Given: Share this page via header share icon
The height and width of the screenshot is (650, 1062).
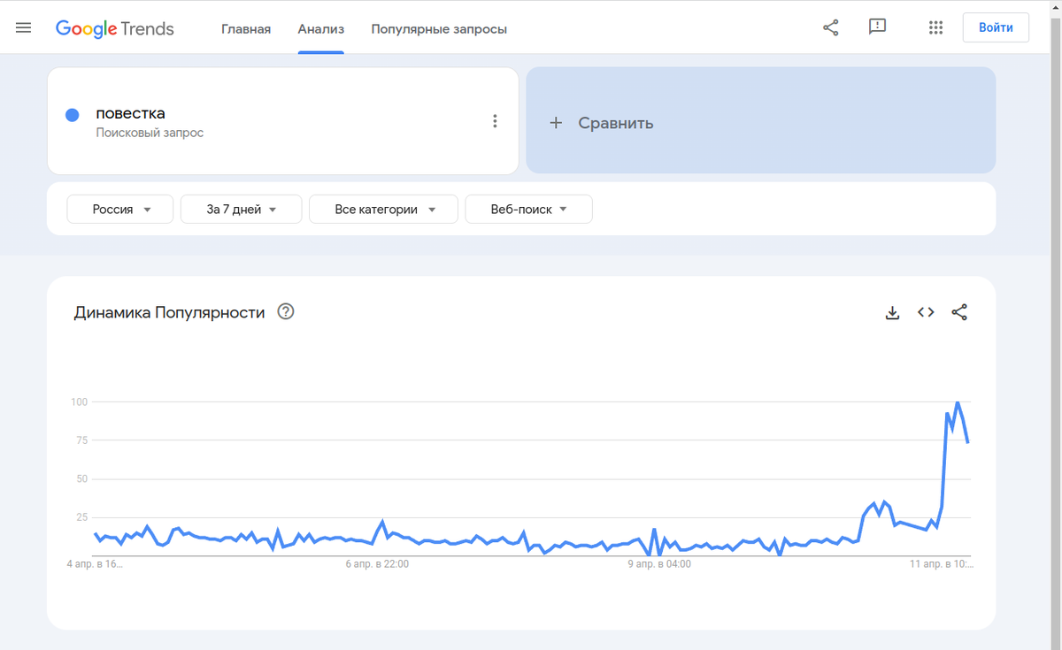Looking at the screenshot, I should click(830, 27).
